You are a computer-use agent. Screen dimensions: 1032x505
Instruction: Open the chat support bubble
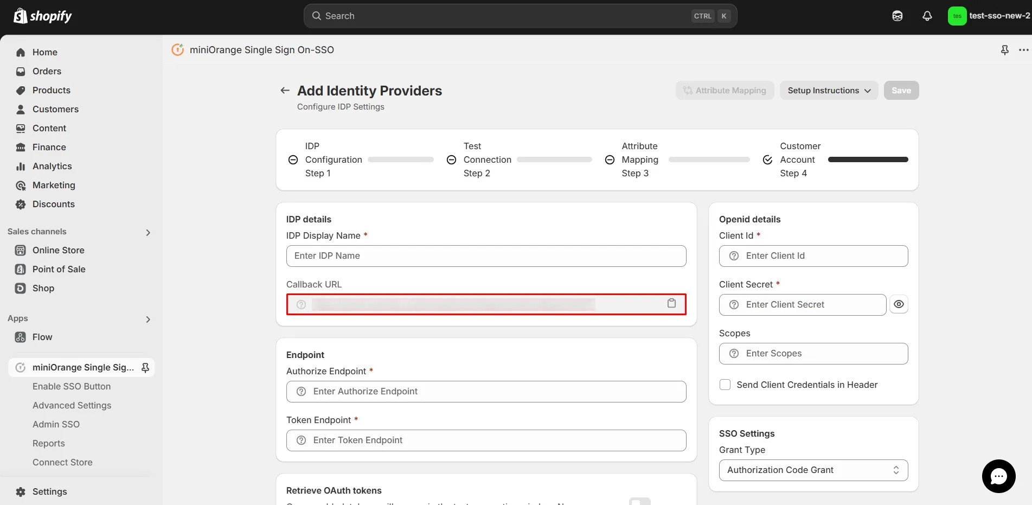click(998, 476)
